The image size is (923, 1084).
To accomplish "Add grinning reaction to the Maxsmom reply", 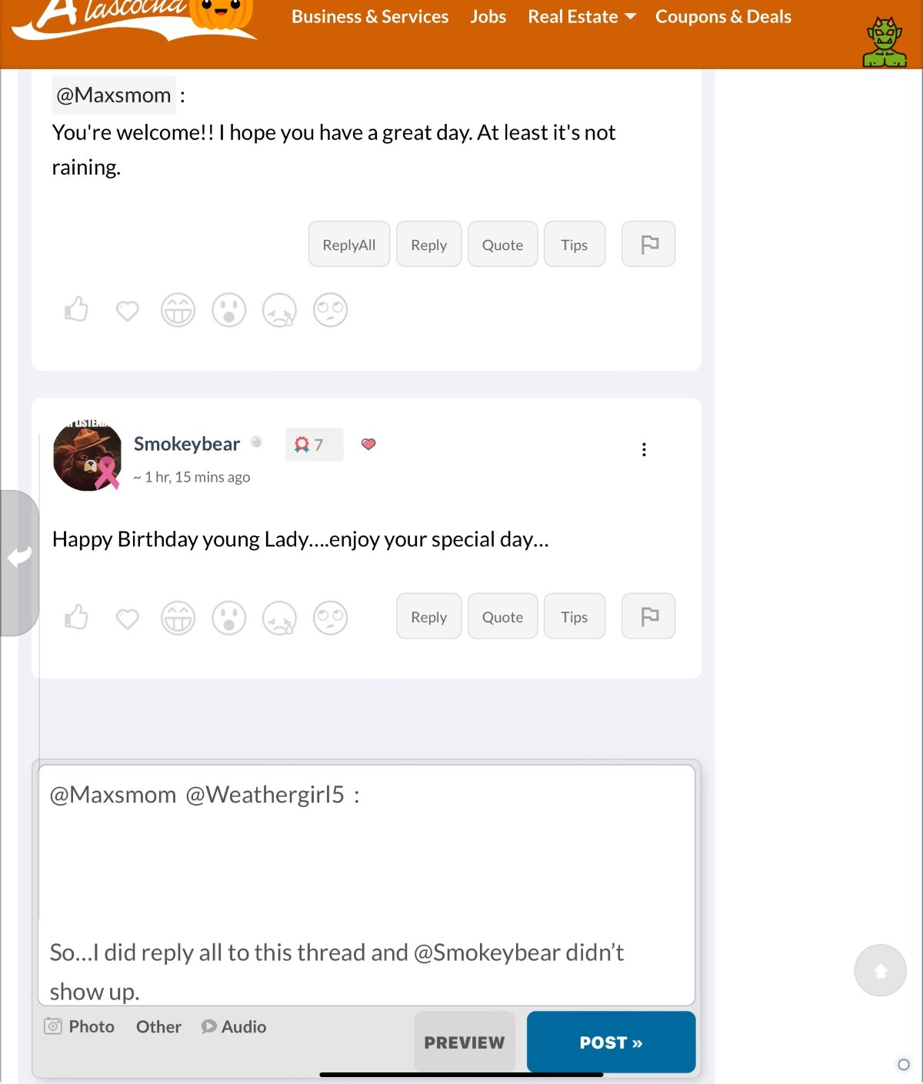I will pyautogui.click(x=178, y=310).
